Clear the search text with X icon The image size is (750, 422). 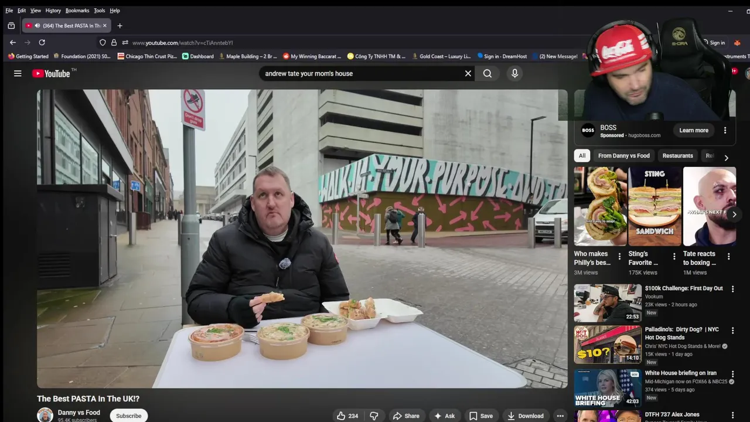click(468, 73)
